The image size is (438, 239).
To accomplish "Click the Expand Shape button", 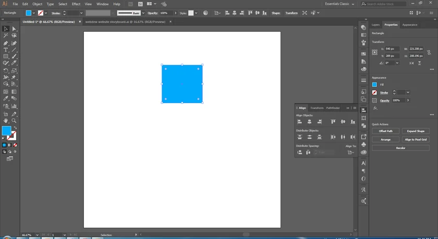I will click(416, 131).
